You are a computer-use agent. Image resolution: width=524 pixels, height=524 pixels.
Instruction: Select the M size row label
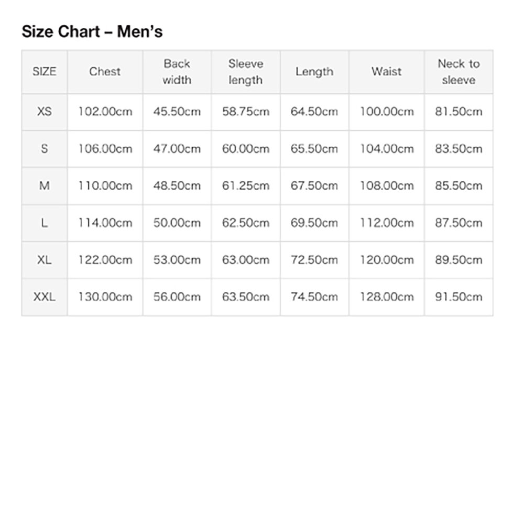tap(45, 186)
